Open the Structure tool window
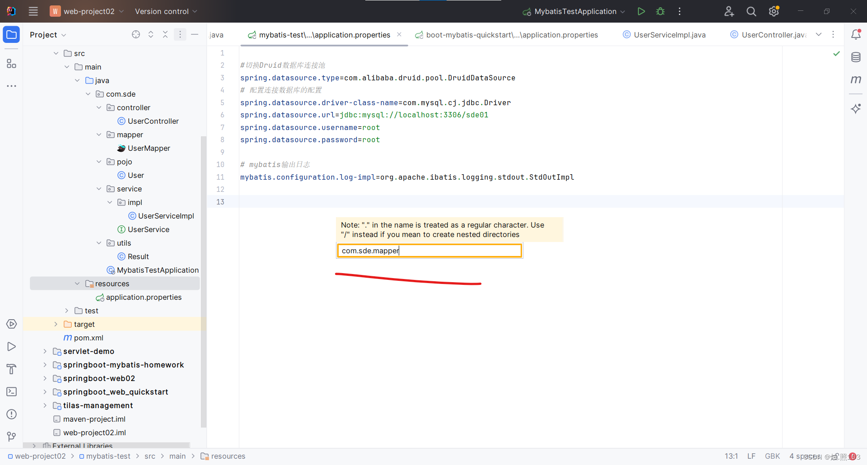 pos(11,64)
